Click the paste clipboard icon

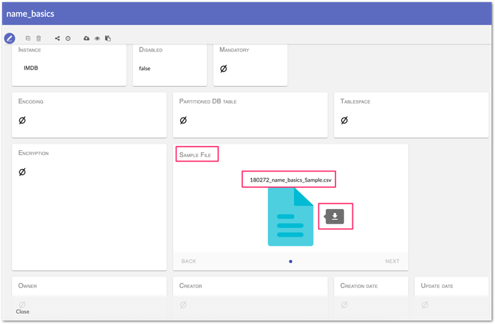coord(108,38)
